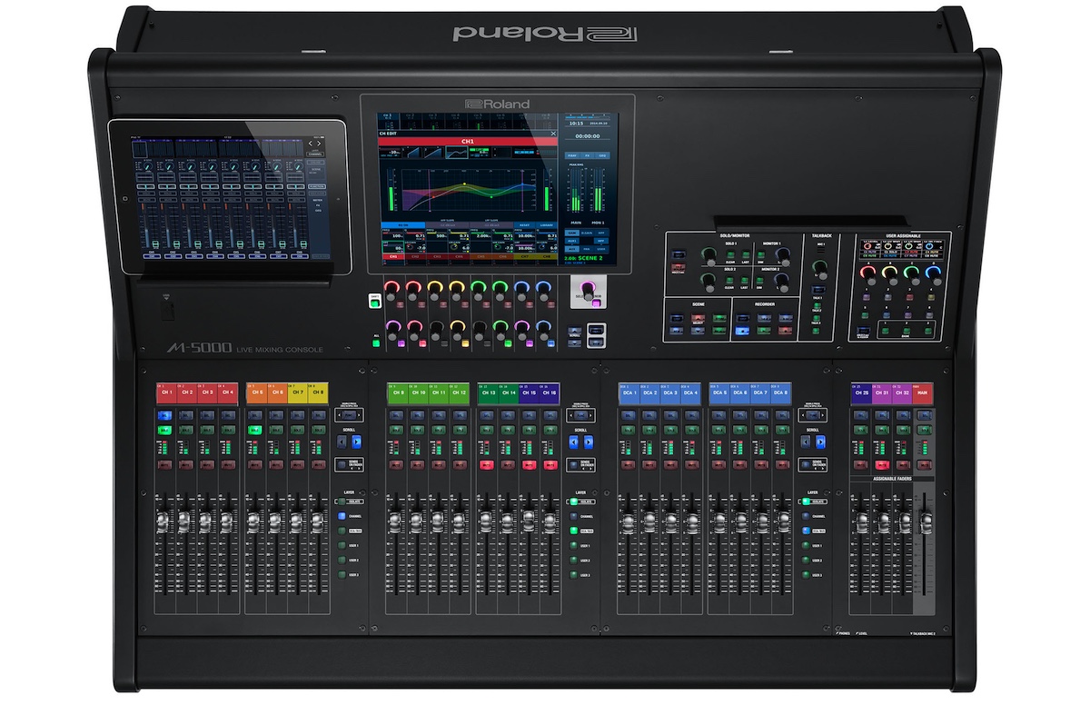Choose the USER 3 layer beside the CH 8 fader
This screenshot has width=1090, height=705.
click(343, 574)
